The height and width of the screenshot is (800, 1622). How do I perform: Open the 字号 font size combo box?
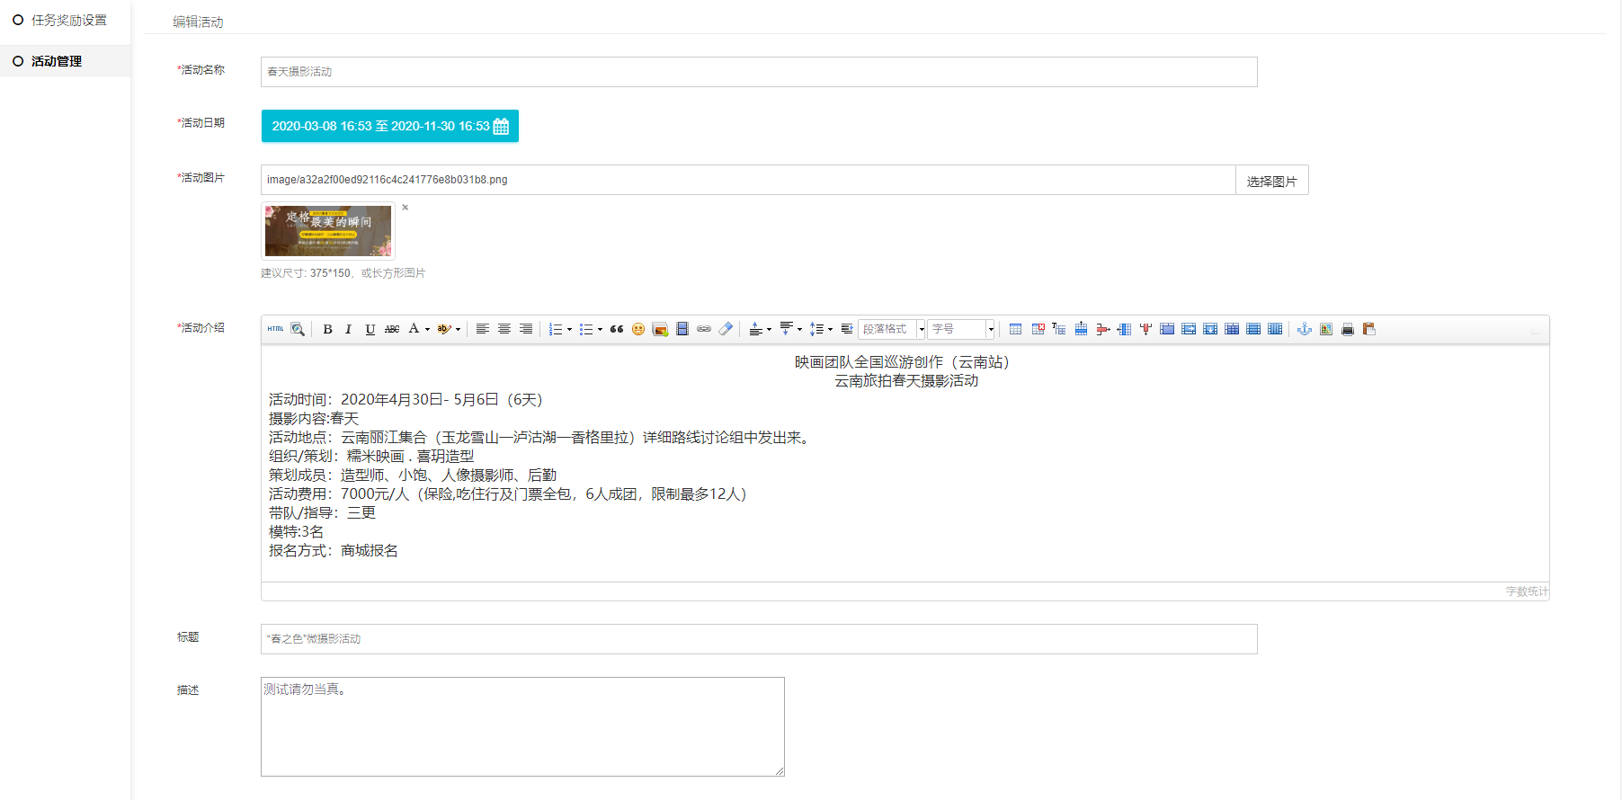[962, 329]
